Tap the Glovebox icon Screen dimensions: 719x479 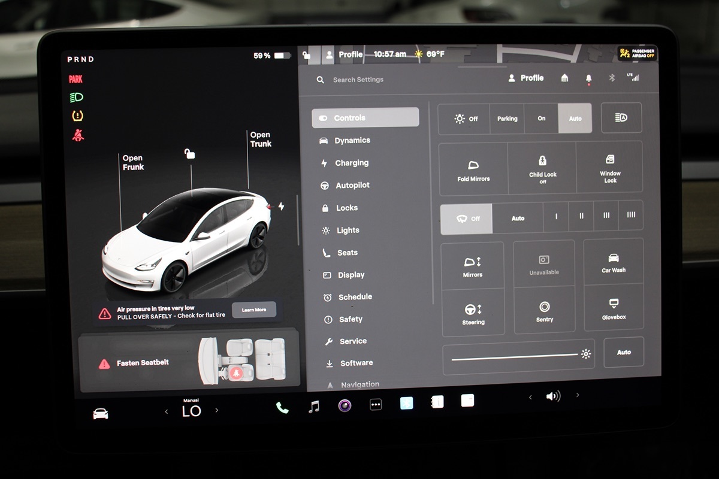tap(614, 308)
